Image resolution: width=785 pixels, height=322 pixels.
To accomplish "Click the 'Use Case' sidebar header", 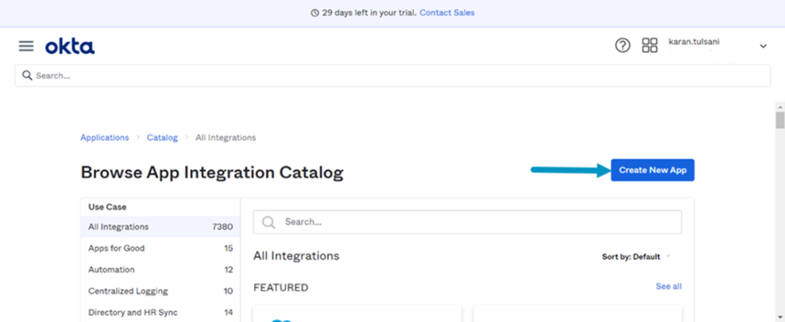I will (107, 206).
